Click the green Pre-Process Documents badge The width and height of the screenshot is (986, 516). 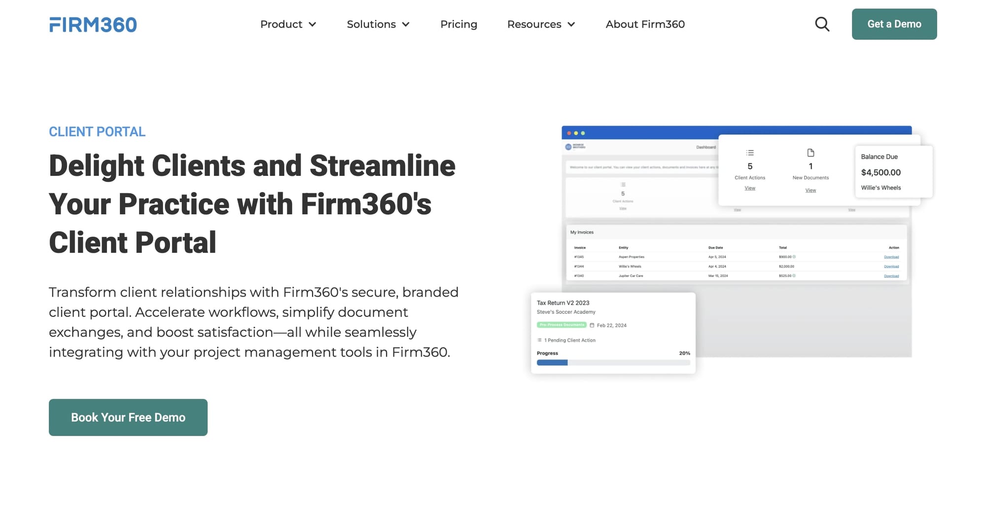point(562,325)
